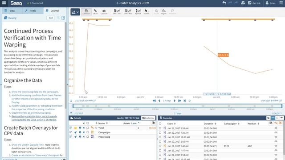Viewport: 285px width, 160px height.
Task: Open the app grid home icon
Action: pyautogui.click(x=4, y=3)
